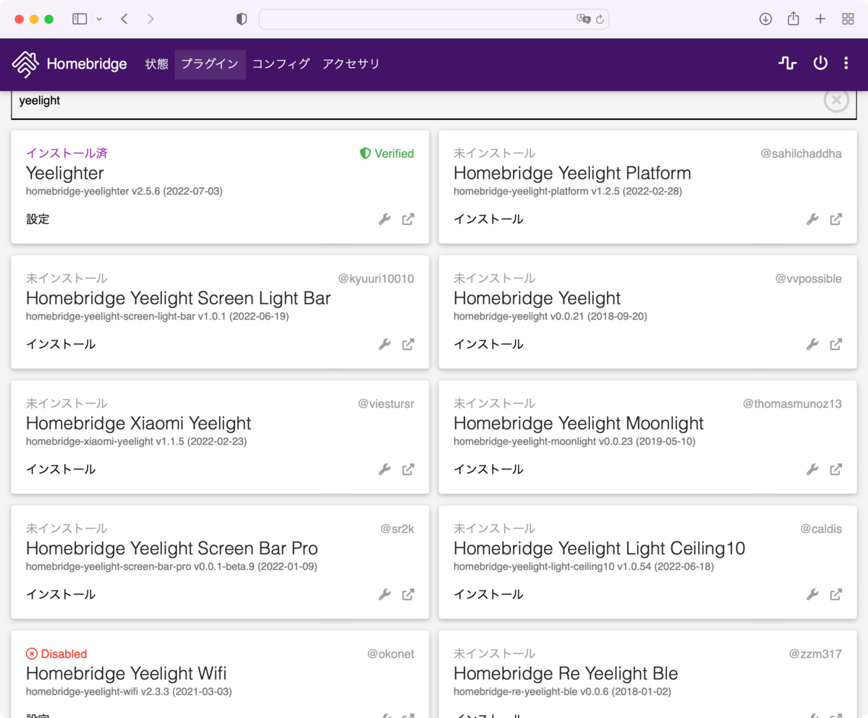
Task: Open external link icon on Light Ceiling10 card
Action: [x=836, y=594]
